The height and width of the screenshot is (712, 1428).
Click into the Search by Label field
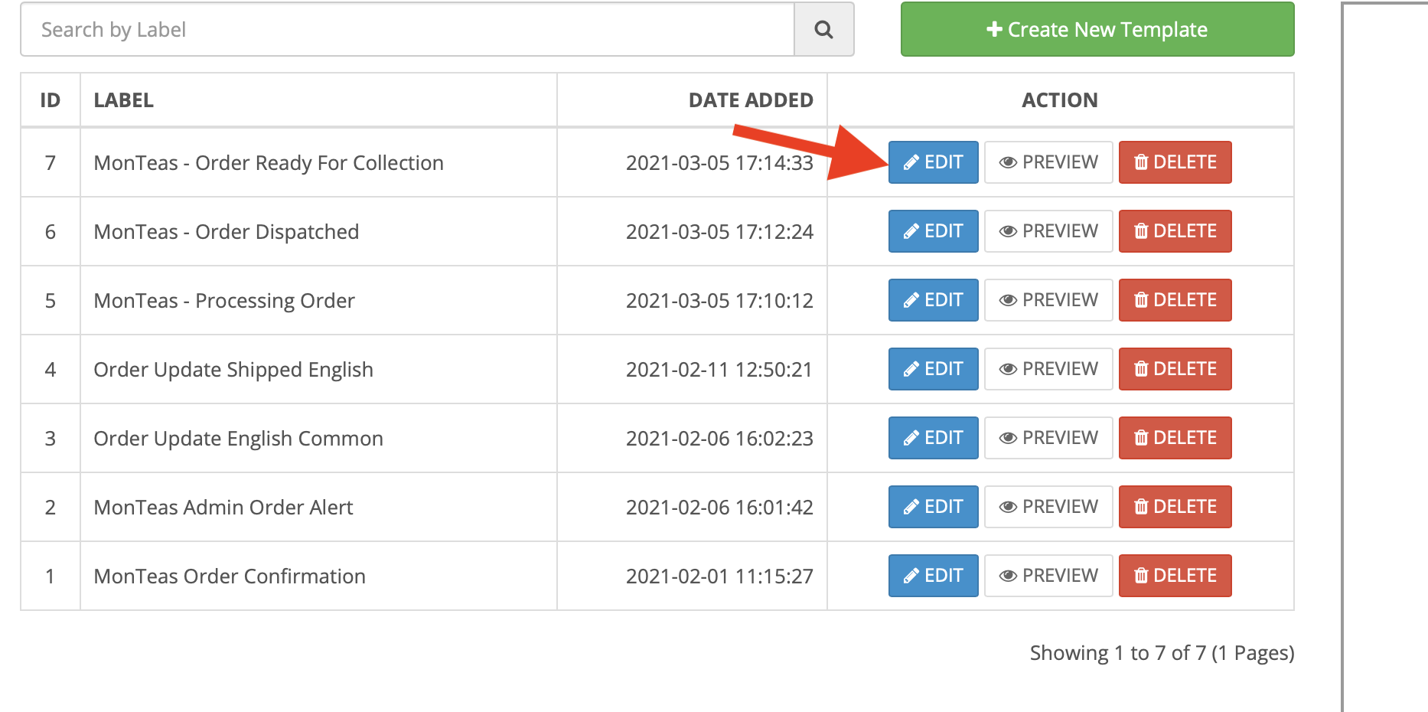pyautogui.click(x=407, y=30)
